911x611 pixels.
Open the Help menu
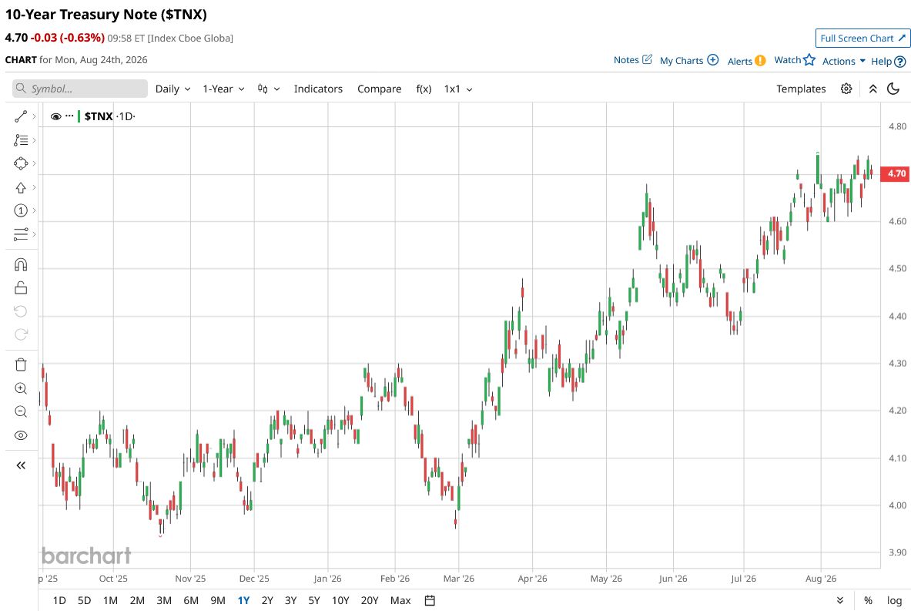point(889,61)
